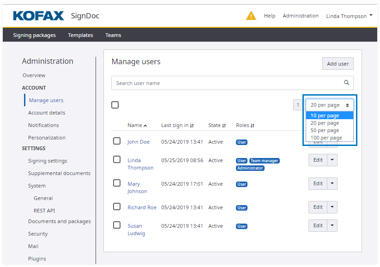Choose 50 per page option

tap(325, 130)
